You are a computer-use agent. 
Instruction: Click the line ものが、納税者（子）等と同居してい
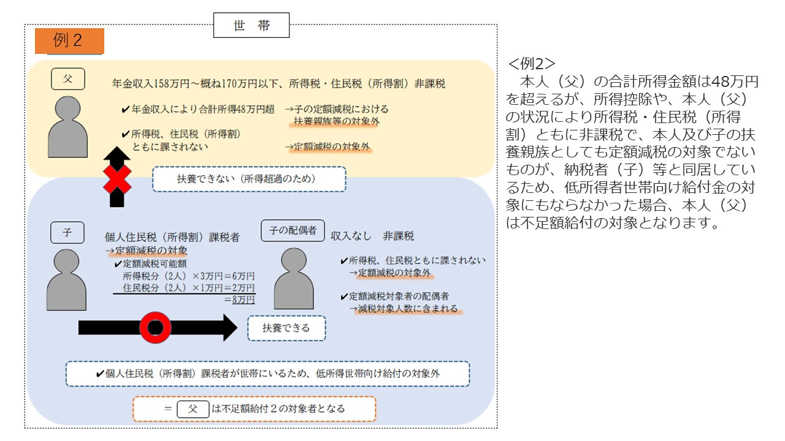pyautogui.click(x=631, y=170)
